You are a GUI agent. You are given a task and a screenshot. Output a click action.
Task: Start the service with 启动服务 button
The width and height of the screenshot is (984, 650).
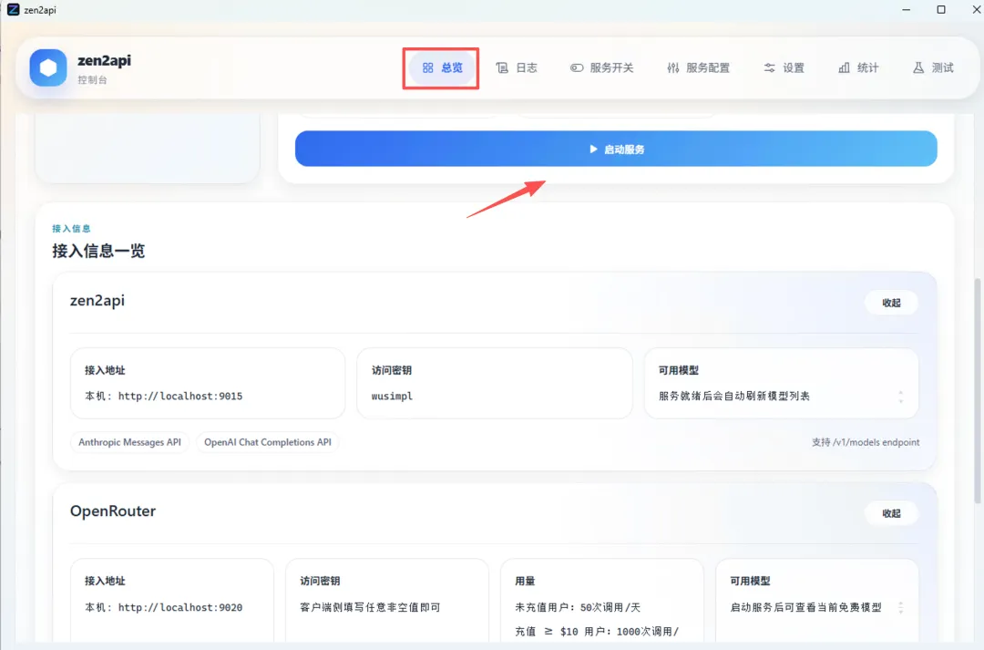point(616,149)
